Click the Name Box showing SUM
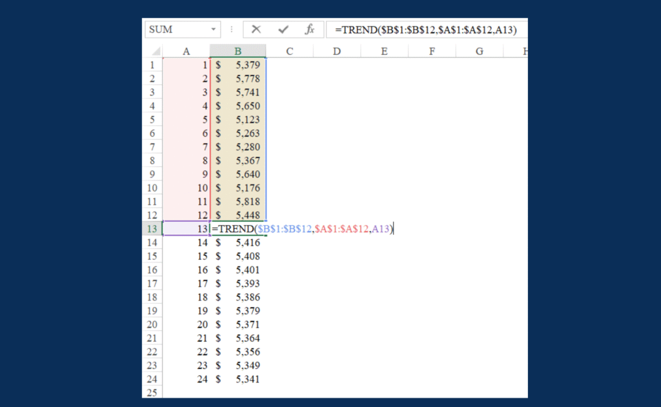This screenshot has height=407, width=661. pos(174,29)
